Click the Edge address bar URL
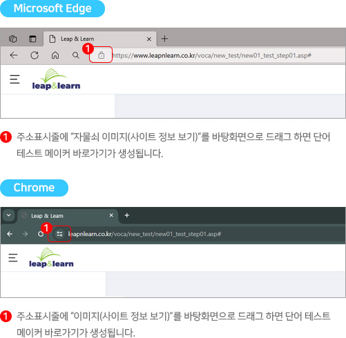Image resolution: width=346 pixels, height=338 pixels. 212,55
